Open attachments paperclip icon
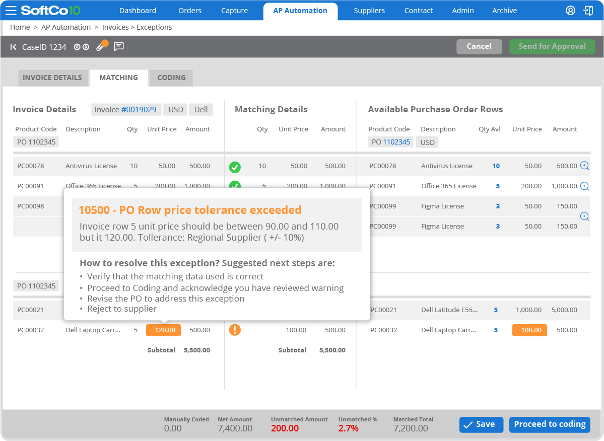 tap(100, 47)
